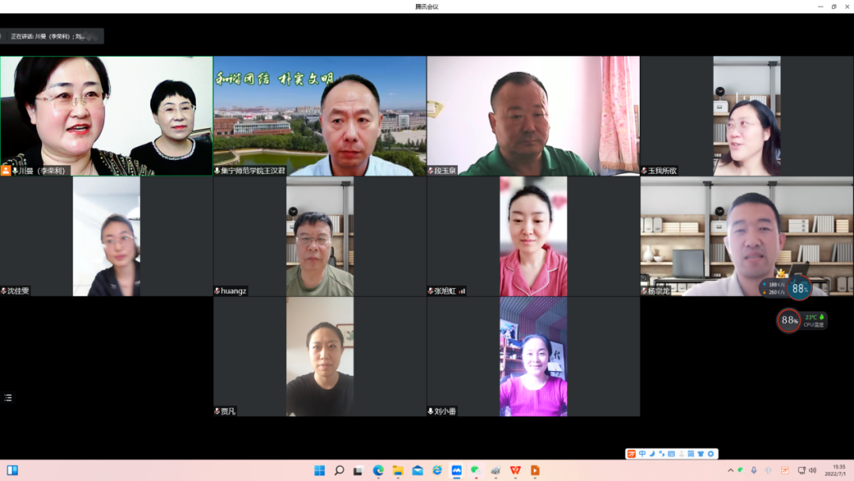This screenshot has height=481, width=854.
Task: Click the CPU temperature 88% floating widget
Action: 789,320
